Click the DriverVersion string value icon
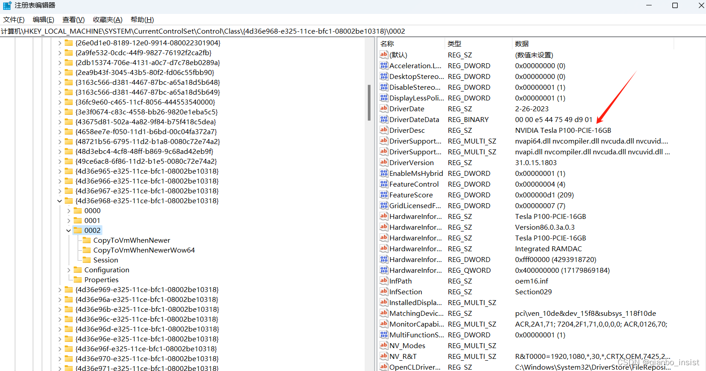This screenshot has height=371, width=706. (384, 162)
